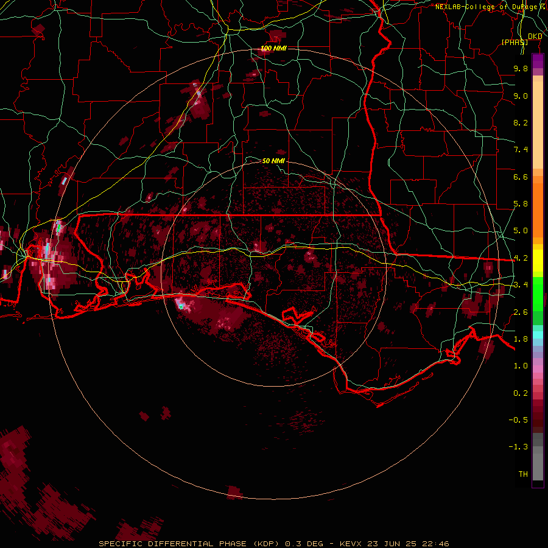Click the 50 NMI range ring label
Screen dimensions: 548x548
coord(273,161)
